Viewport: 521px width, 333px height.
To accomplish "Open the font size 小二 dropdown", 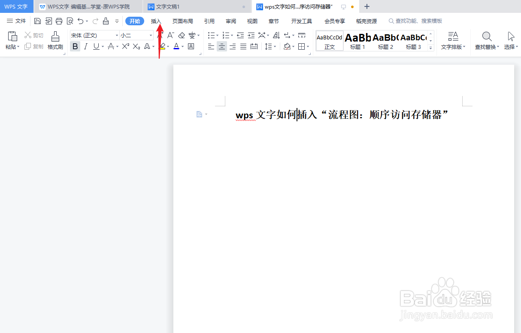I will (151, 35).
